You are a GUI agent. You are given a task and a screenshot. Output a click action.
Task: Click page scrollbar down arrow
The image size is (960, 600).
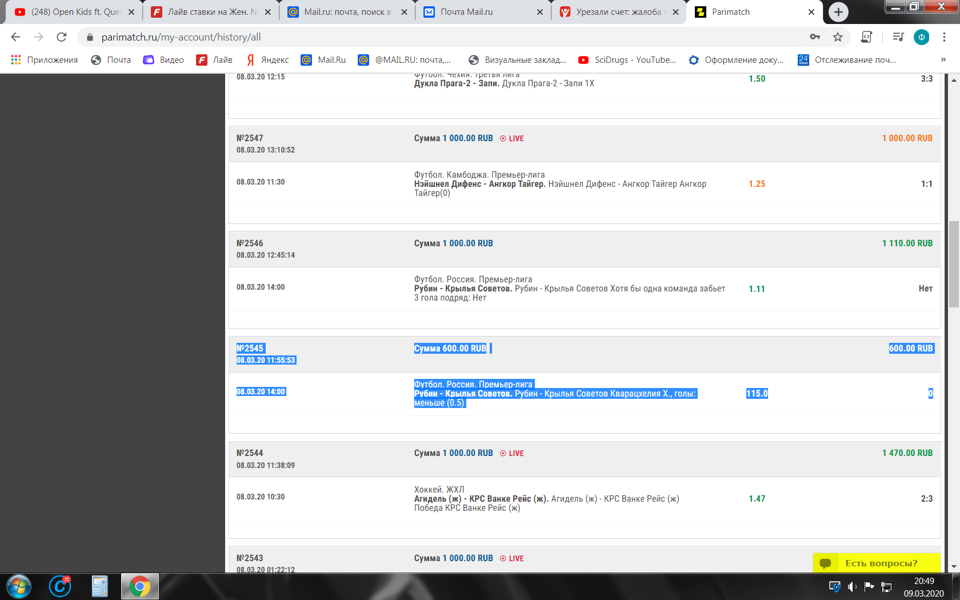click(x=954, y=566)
